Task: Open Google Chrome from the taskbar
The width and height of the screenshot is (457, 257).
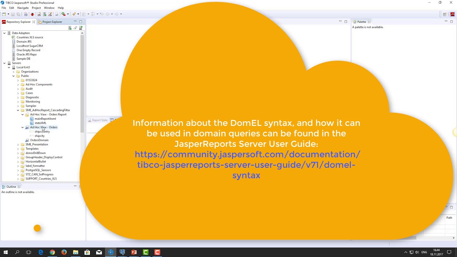Action: tap(52, 252)
